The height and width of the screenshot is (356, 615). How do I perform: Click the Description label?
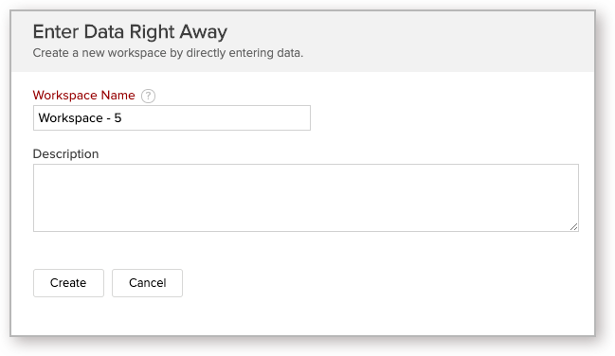[x=65, y=153]
